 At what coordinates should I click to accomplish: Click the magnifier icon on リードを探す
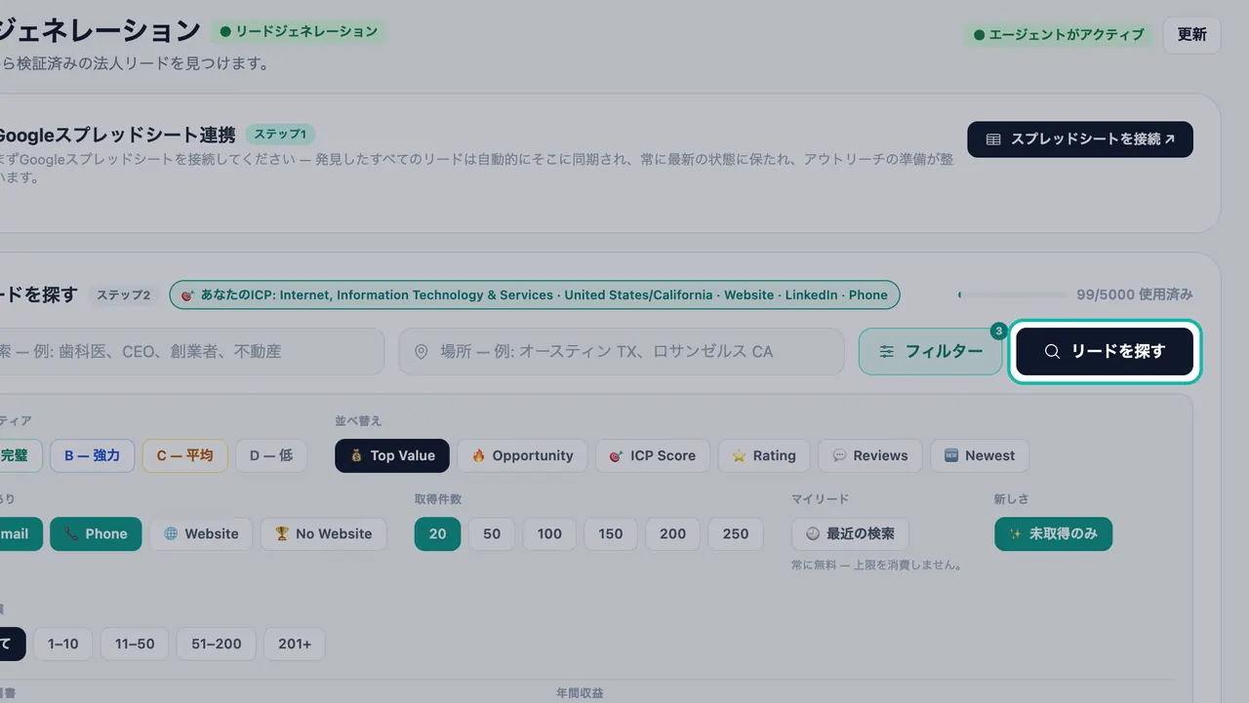click(x=1052, y=352)
